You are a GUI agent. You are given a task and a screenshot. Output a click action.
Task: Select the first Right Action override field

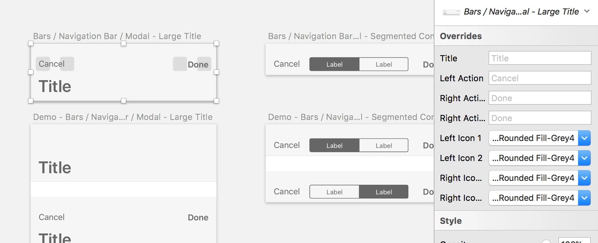point(540,98)
